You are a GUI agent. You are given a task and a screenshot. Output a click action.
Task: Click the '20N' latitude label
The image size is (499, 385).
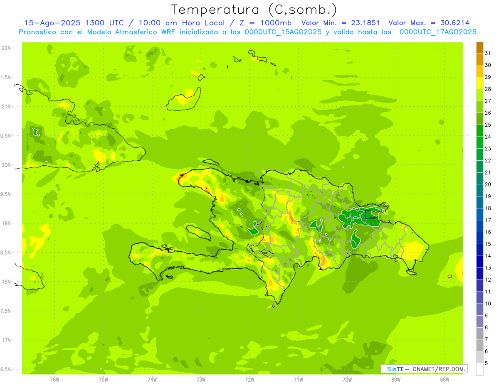(x=6, y=165)
